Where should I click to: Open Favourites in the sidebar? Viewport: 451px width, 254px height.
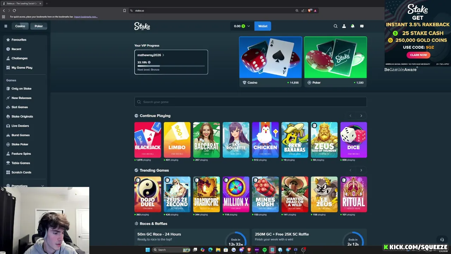pos(25,40)
